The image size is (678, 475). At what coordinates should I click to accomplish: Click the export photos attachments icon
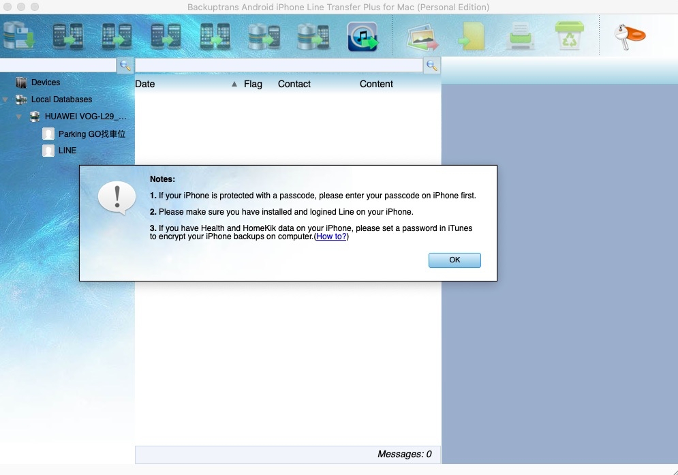[x=422, y=37]
